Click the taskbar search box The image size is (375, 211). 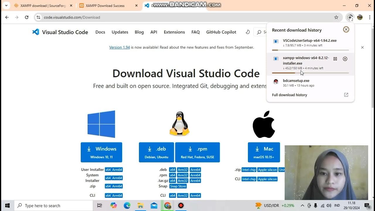[x=54, y=206]
